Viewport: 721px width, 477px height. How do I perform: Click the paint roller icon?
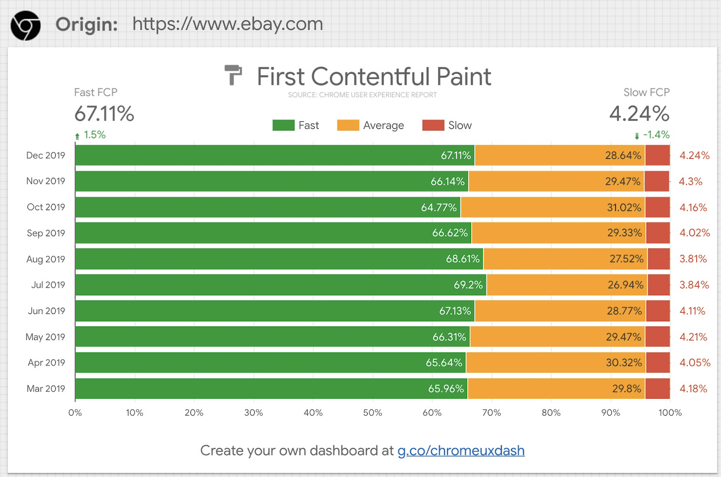(234, 75)
